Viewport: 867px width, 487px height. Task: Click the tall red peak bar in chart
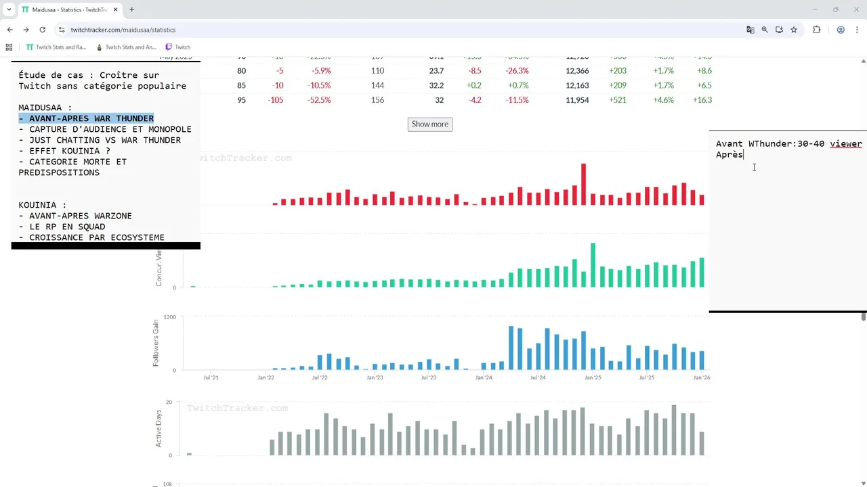point(583,184)
